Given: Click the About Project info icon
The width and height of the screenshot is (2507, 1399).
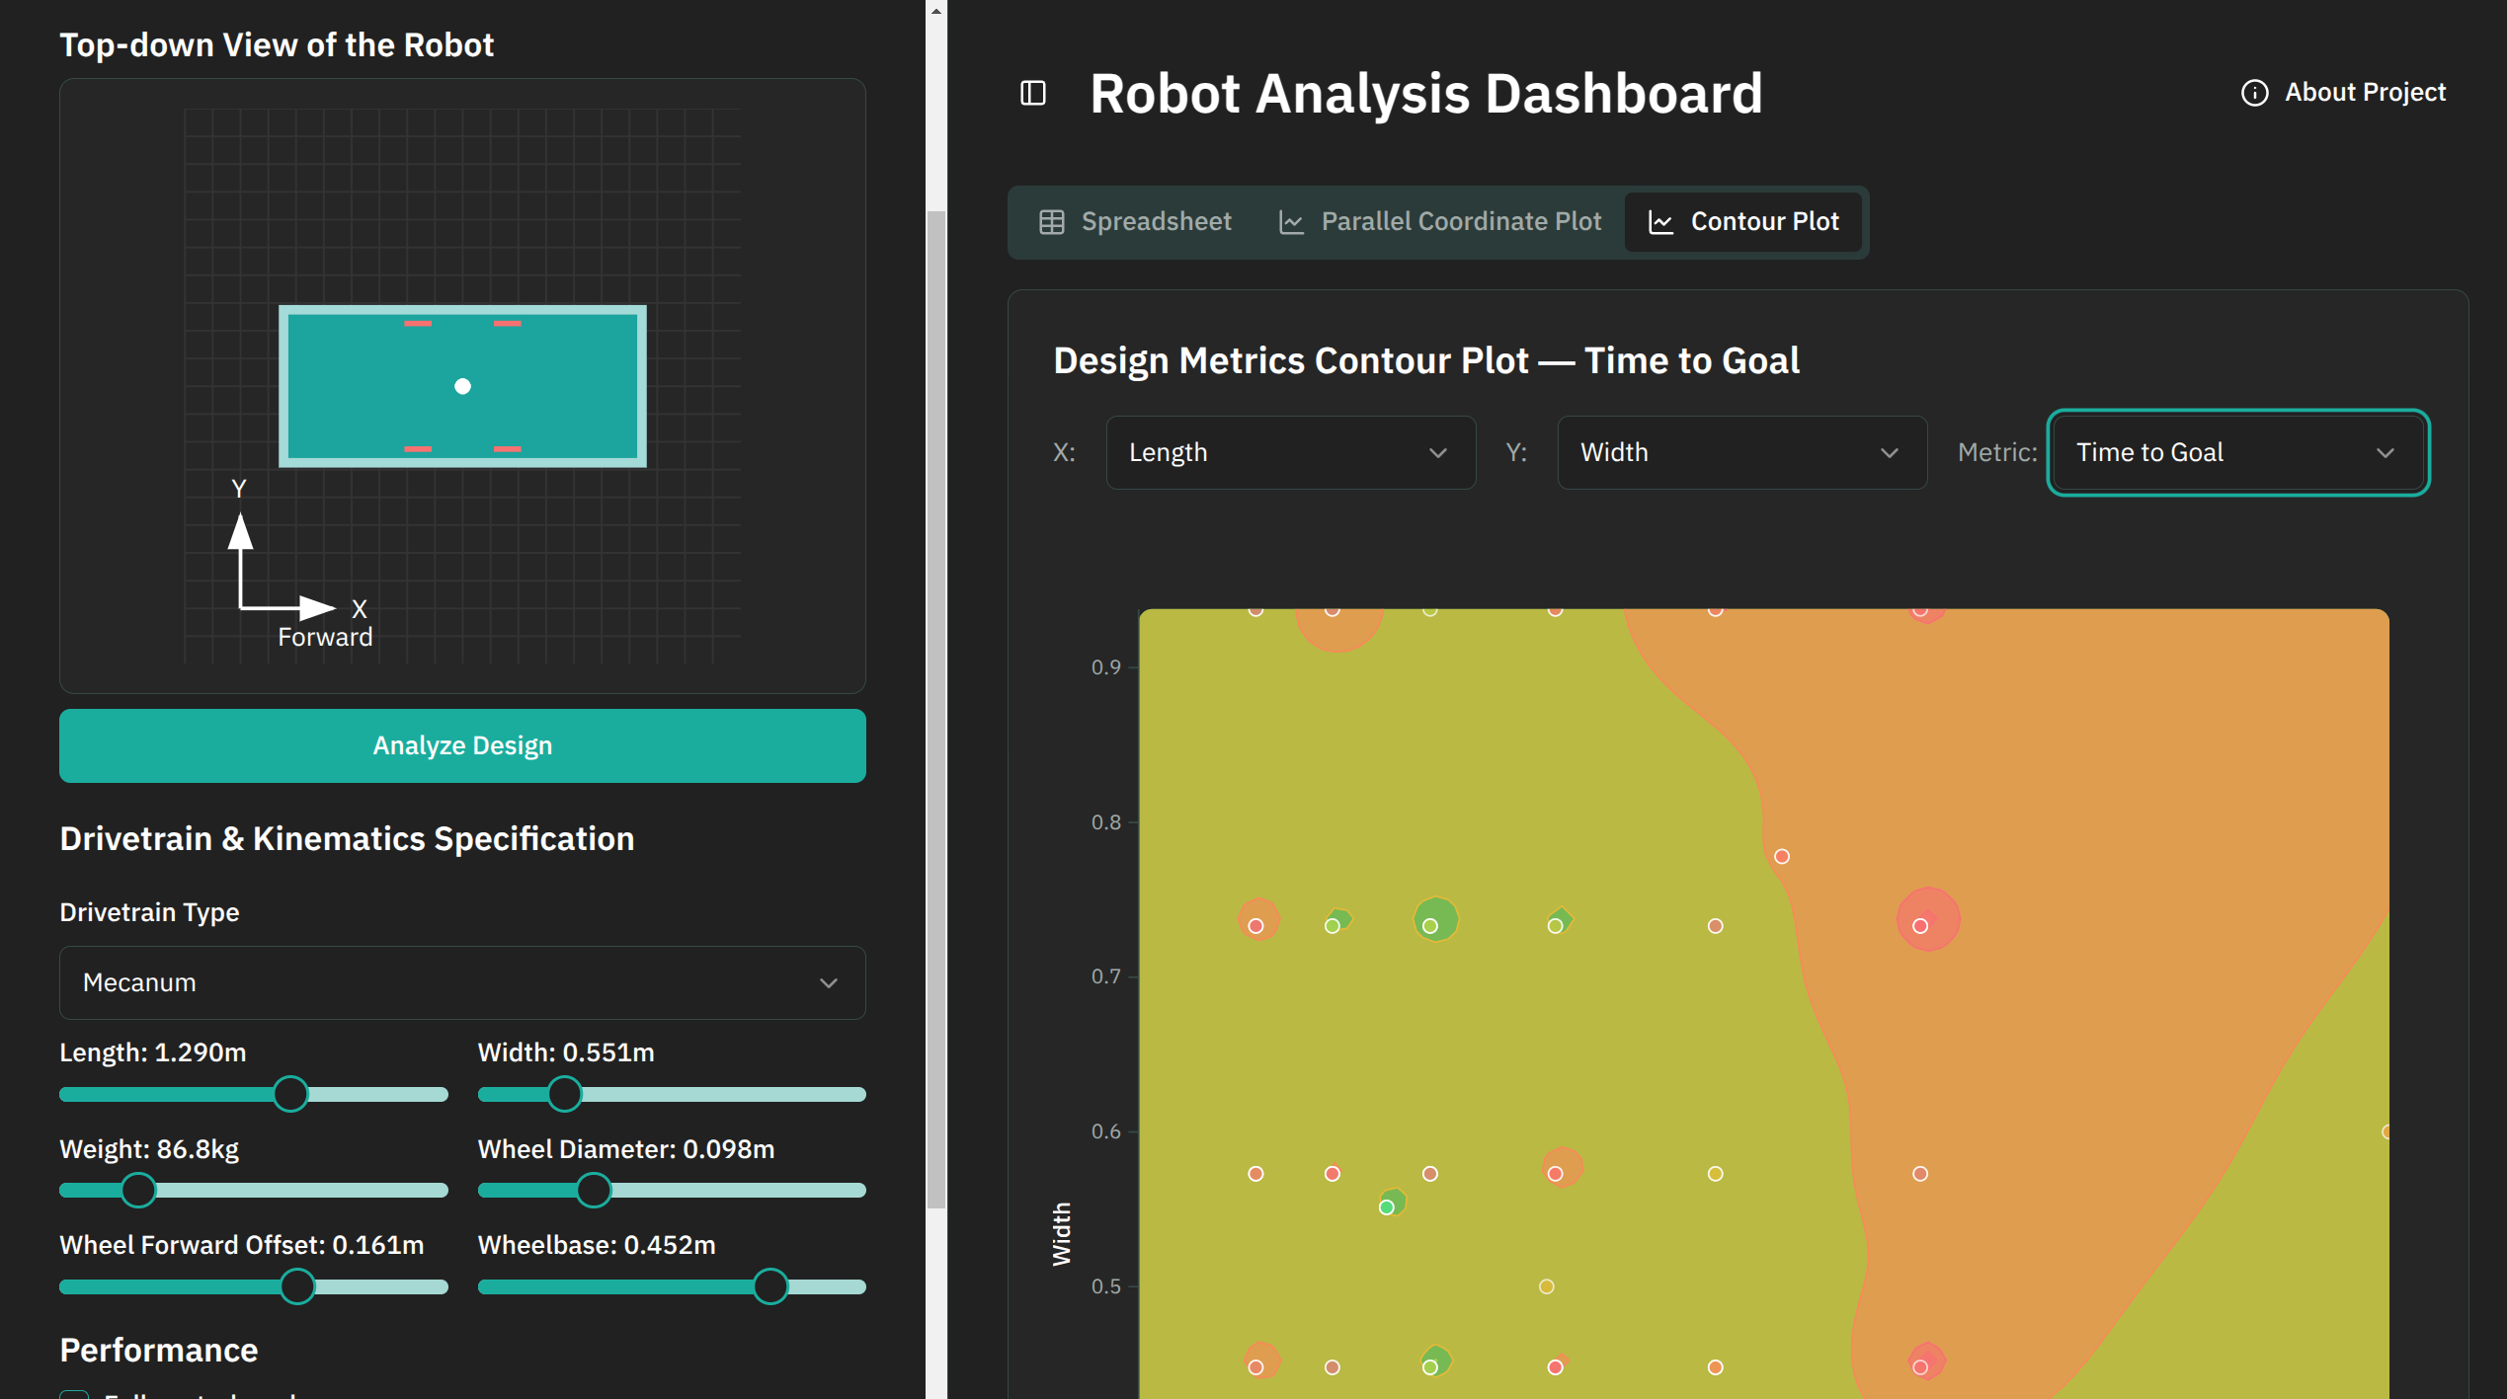Looking at the screenshot, I should (2254, 92).
